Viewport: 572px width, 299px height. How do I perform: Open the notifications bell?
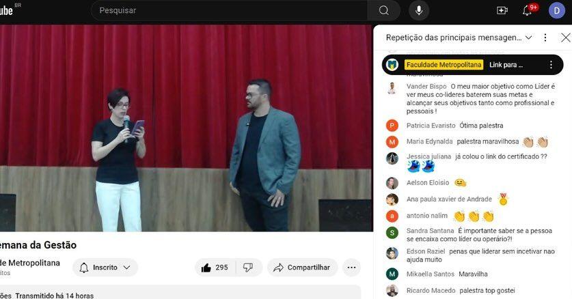[x=528, y=10]
